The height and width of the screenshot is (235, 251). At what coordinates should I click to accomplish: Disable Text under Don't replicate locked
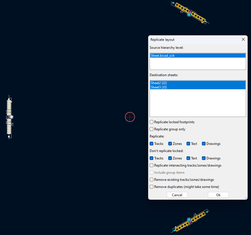[x=188, y=158]
